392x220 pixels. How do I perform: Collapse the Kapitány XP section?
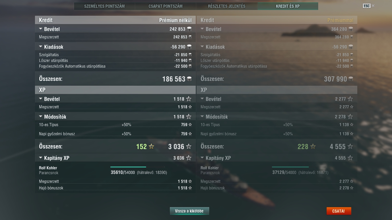pyautogui.click(x=40, y=158)
